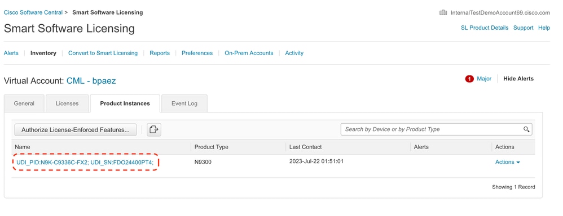Go to Alerts navigation item
The width and height of the screenshot is (563, 216).
click(11, 53)
